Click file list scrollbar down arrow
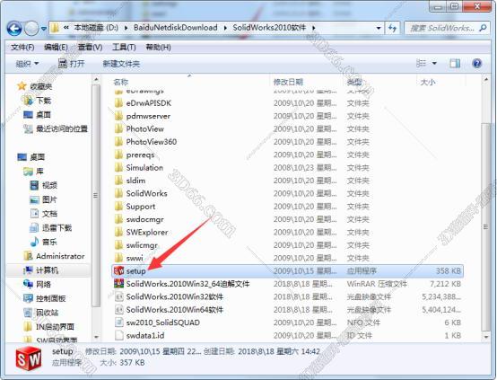The height and width of the screenshot is (380, 497). (486, 336)
